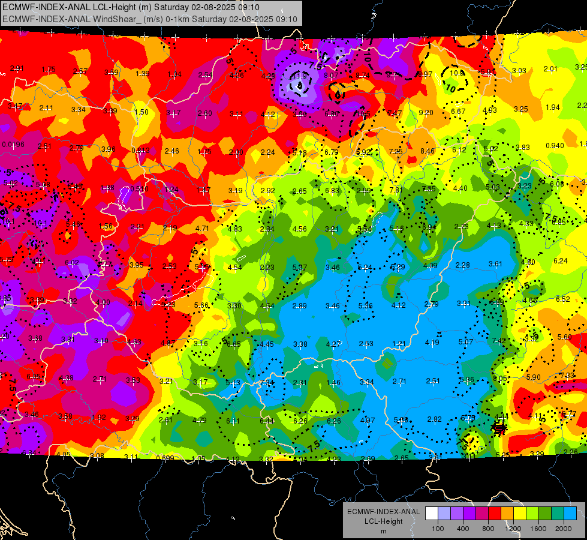Viewport: 587px width, 540px height.
Task: Select the grid value 8.05
Action: click(500, 379)
